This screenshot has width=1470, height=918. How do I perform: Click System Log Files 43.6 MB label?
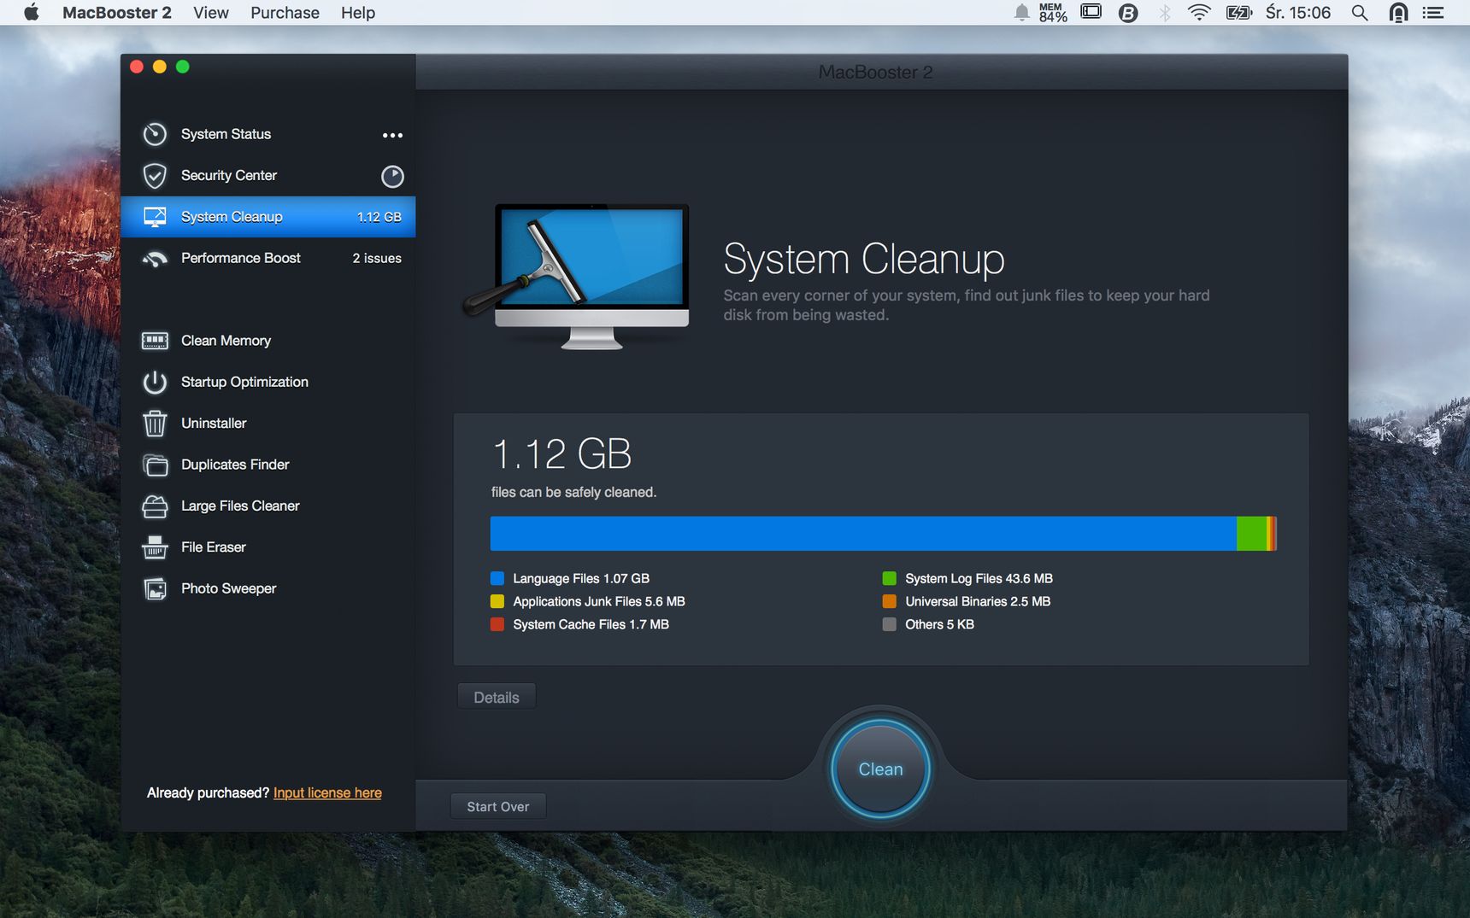[979, 579]
